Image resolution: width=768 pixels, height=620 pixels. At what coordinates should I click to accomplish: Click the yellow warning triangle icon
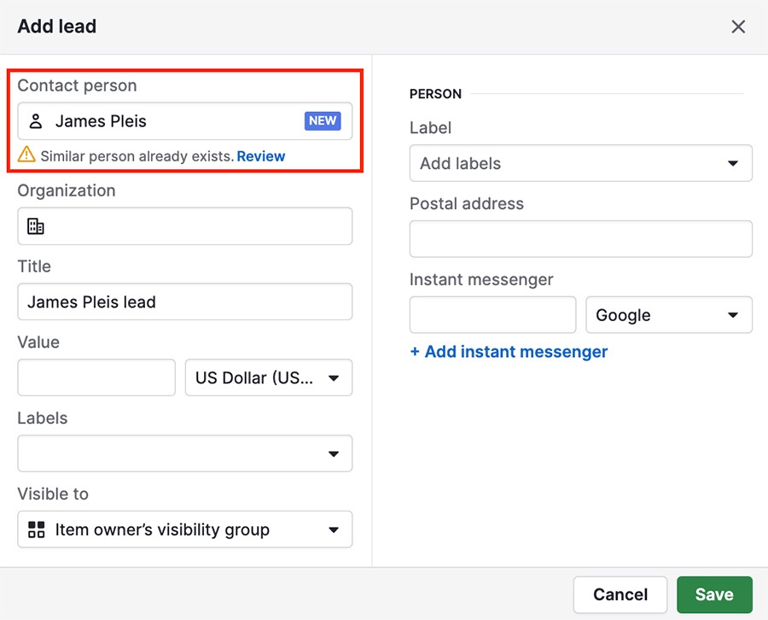point(27,155)
